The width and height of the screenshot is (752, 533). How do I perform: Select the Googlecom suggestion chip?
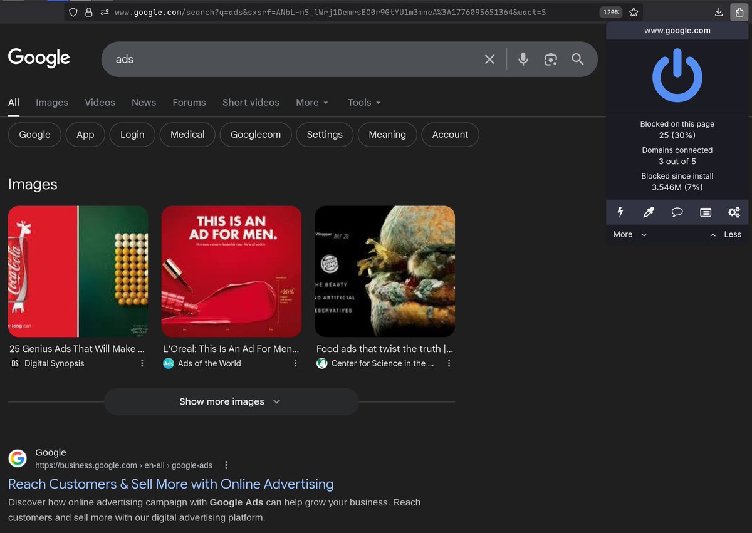coord(256,135)
